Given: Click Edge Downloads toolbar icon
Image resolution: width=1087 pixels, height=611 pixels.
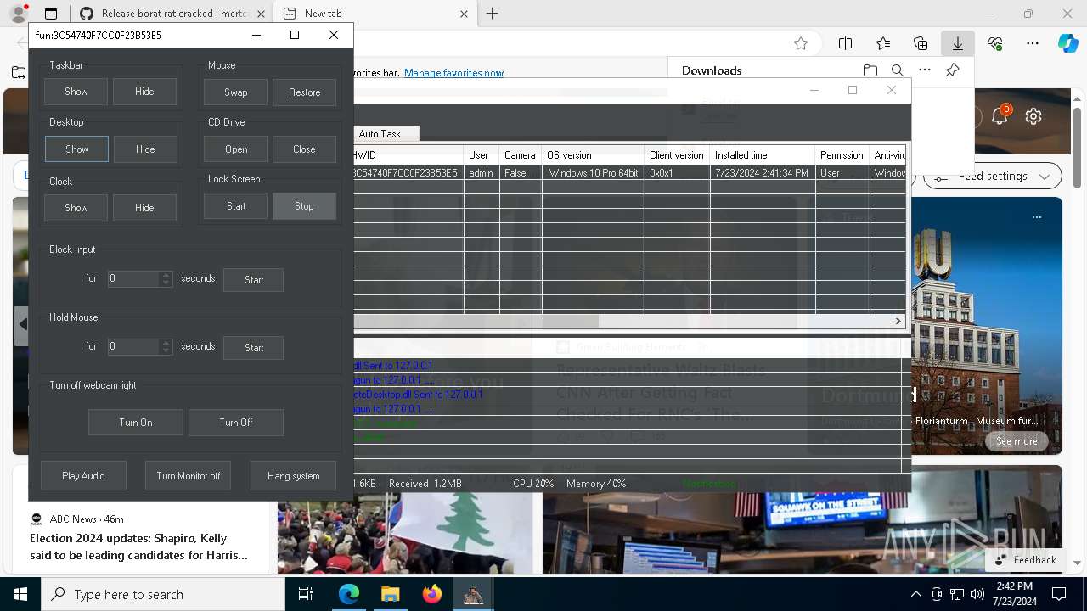Looking at the screenshot, I should (x=958, y=43).
